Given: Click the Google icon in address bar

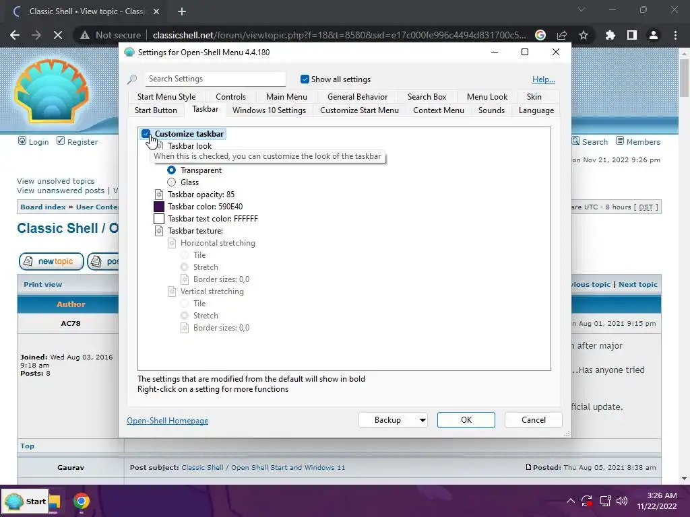Looking at the screenshot, I should point(540,35).
